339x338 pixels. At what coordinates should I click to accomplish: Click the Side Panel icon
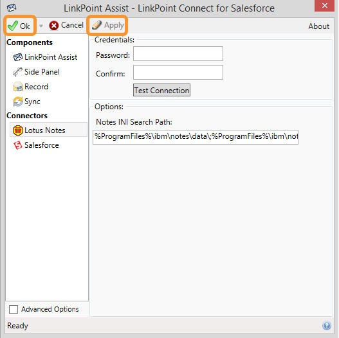tap(18, 72)
